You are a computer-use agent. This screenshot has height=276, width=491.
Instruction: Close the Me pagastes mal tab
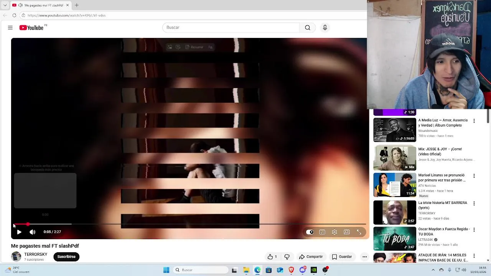tap(68, 5)
